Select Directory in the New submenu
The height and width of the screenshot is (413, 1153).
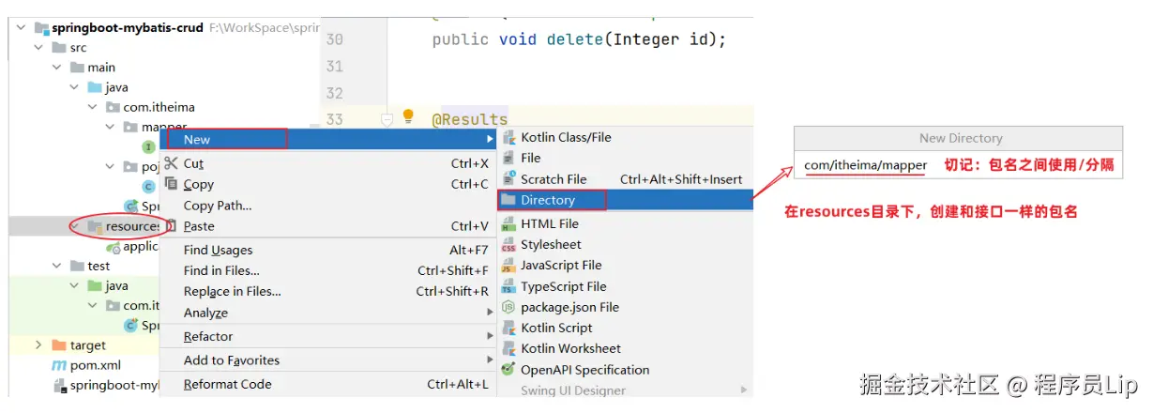click(x=548, y=200)
